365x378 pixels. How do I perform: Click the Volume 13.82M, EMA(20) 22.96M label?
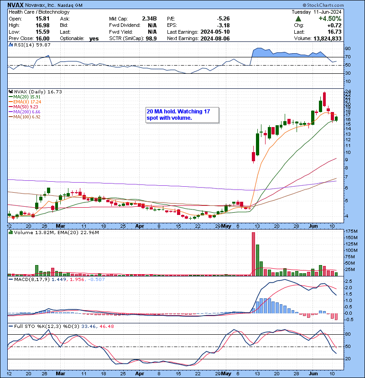pos(57,233)
